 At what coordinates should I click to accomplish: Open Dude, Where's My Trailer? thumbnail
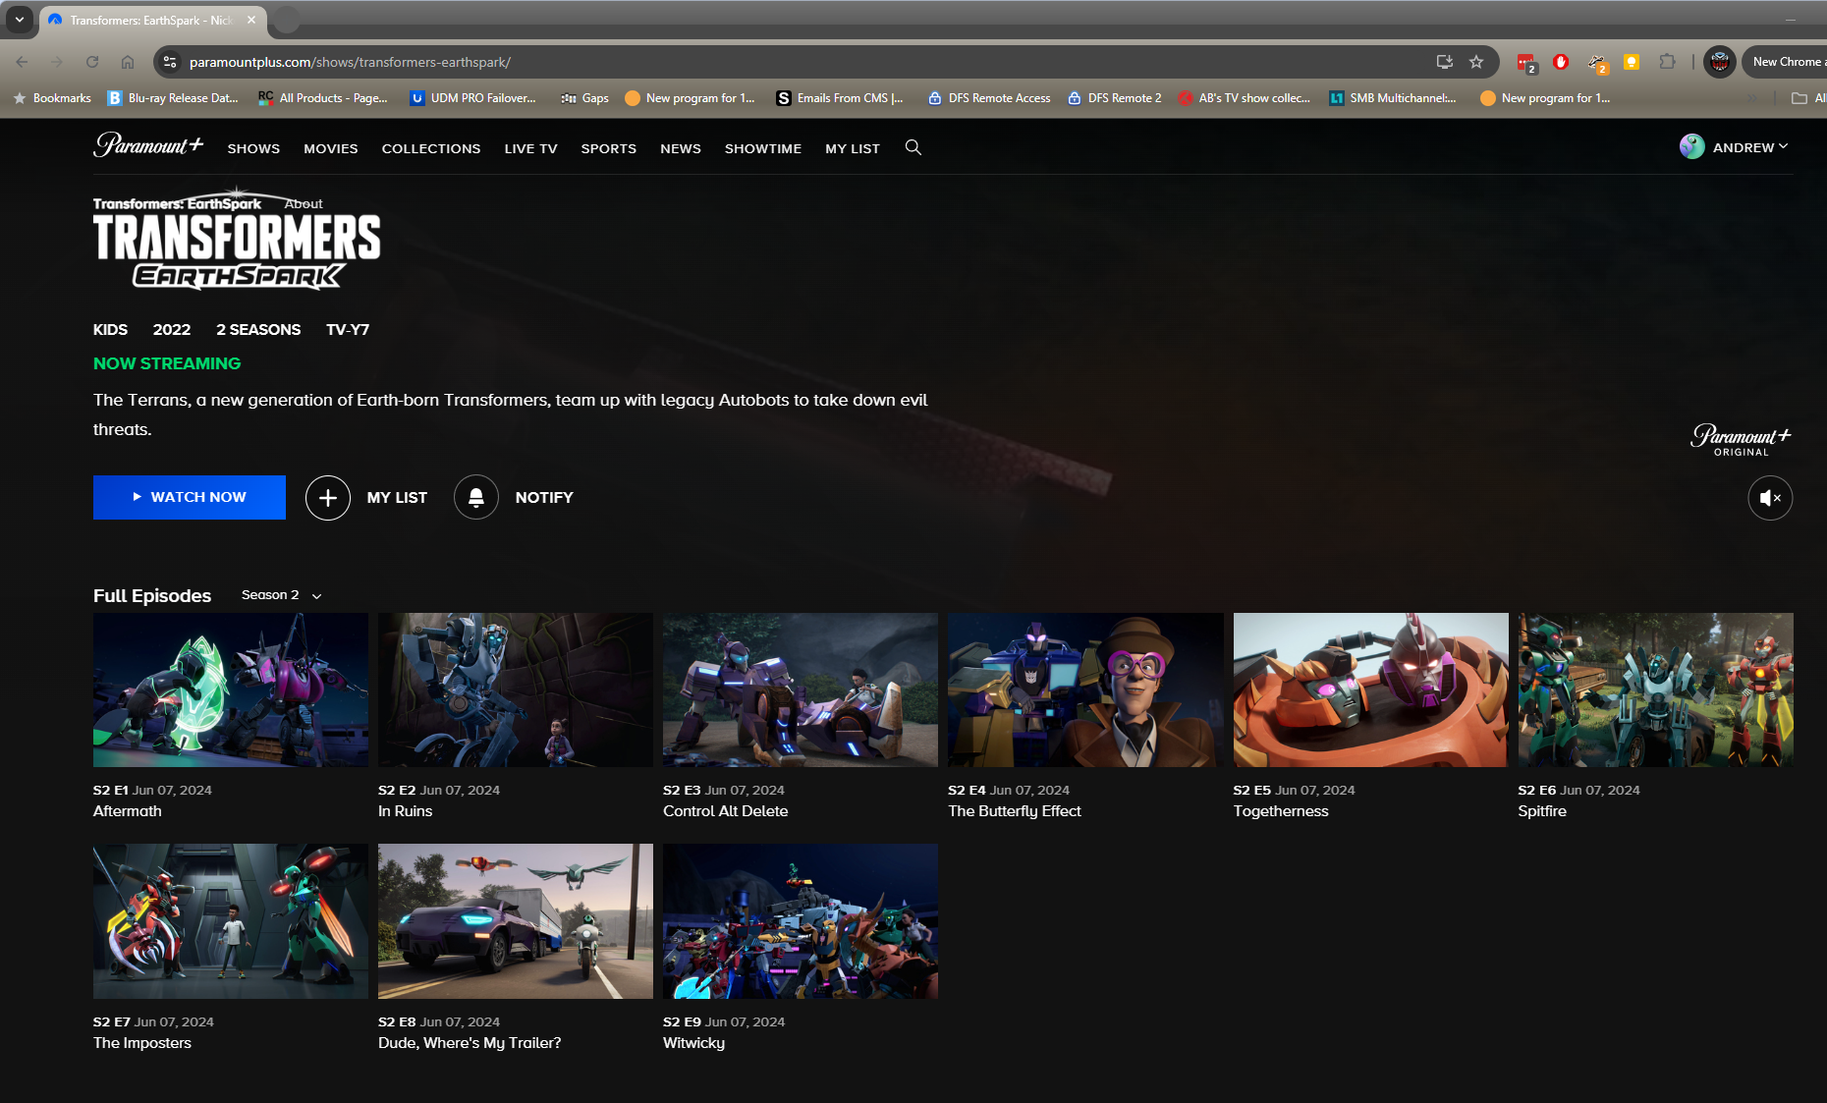pos(516,921)
